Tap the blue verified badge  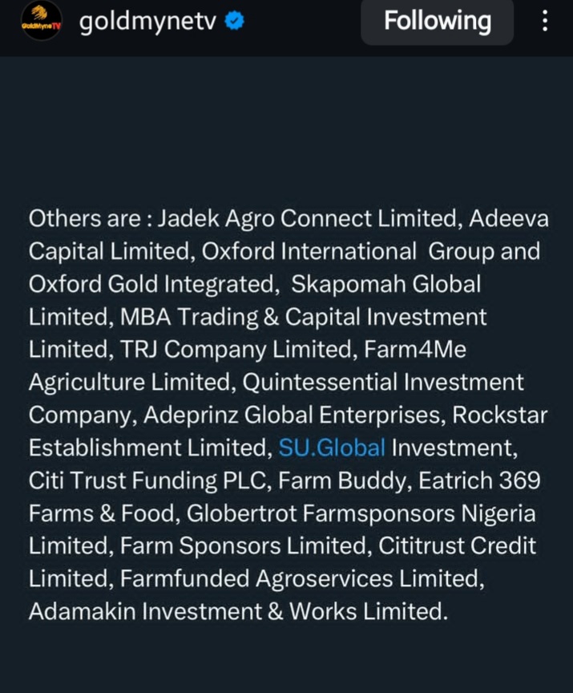click(x=234, y=22)
